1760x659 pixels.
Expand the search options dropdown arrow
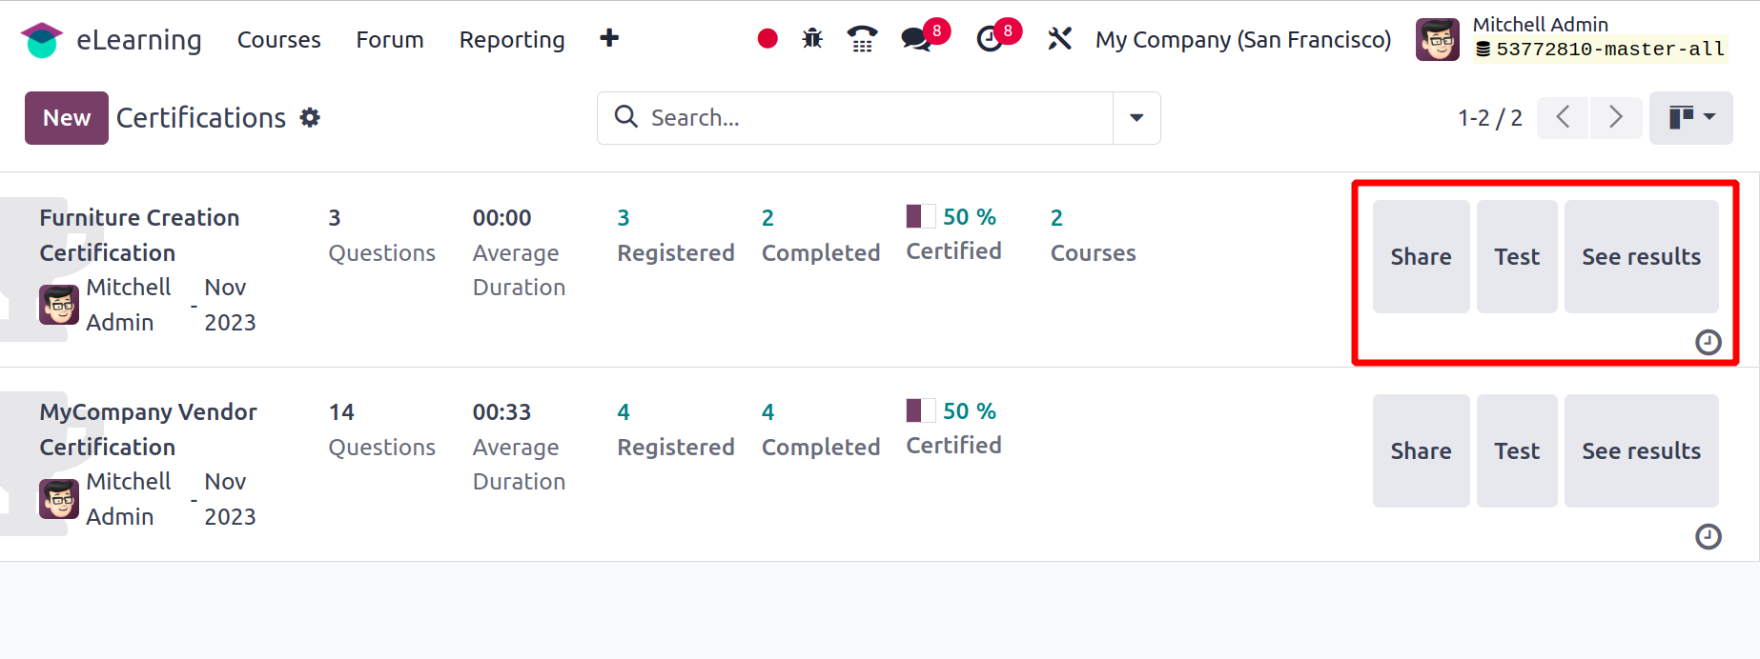[1136, 118]
